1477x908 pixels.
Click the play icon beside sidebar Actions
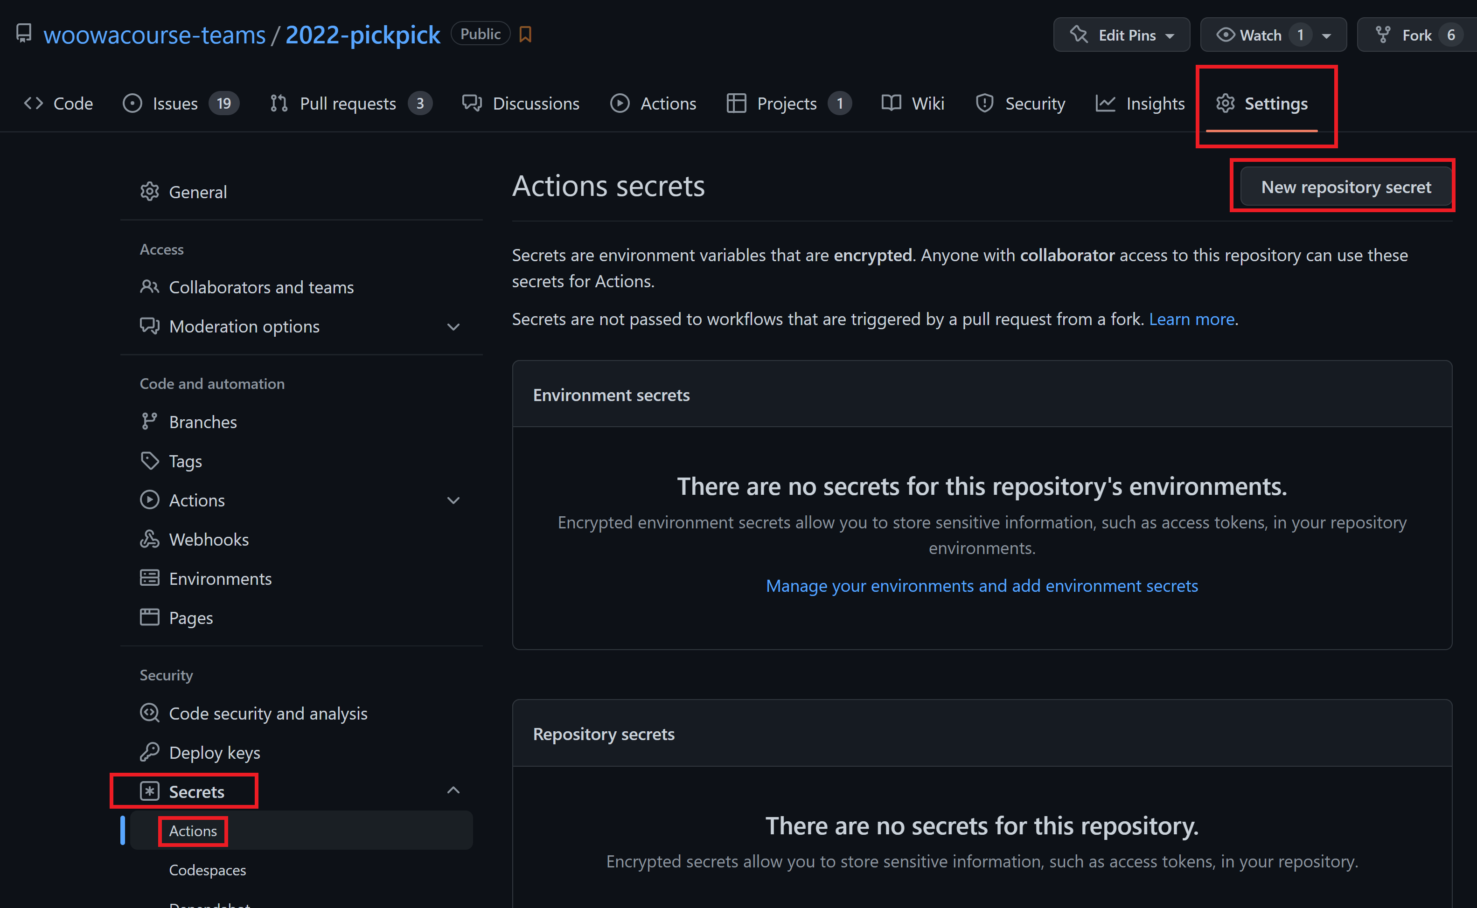150,499
